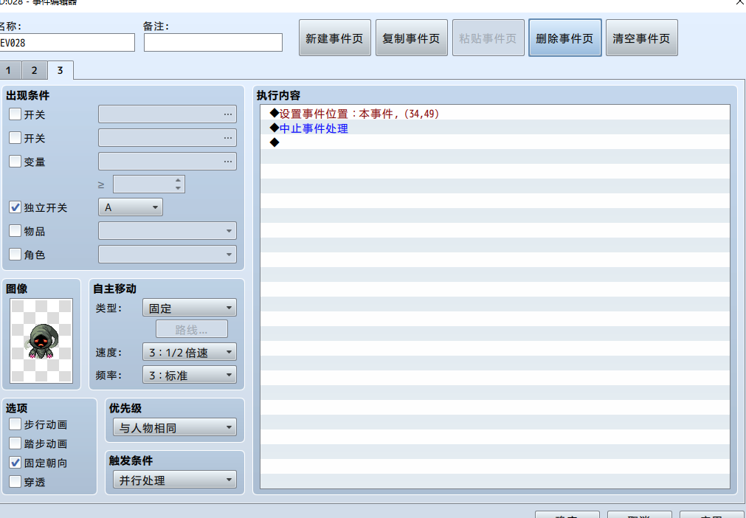Disable the 固定朝向 option
The image size is (746, 518).
[x=15, y=463]
